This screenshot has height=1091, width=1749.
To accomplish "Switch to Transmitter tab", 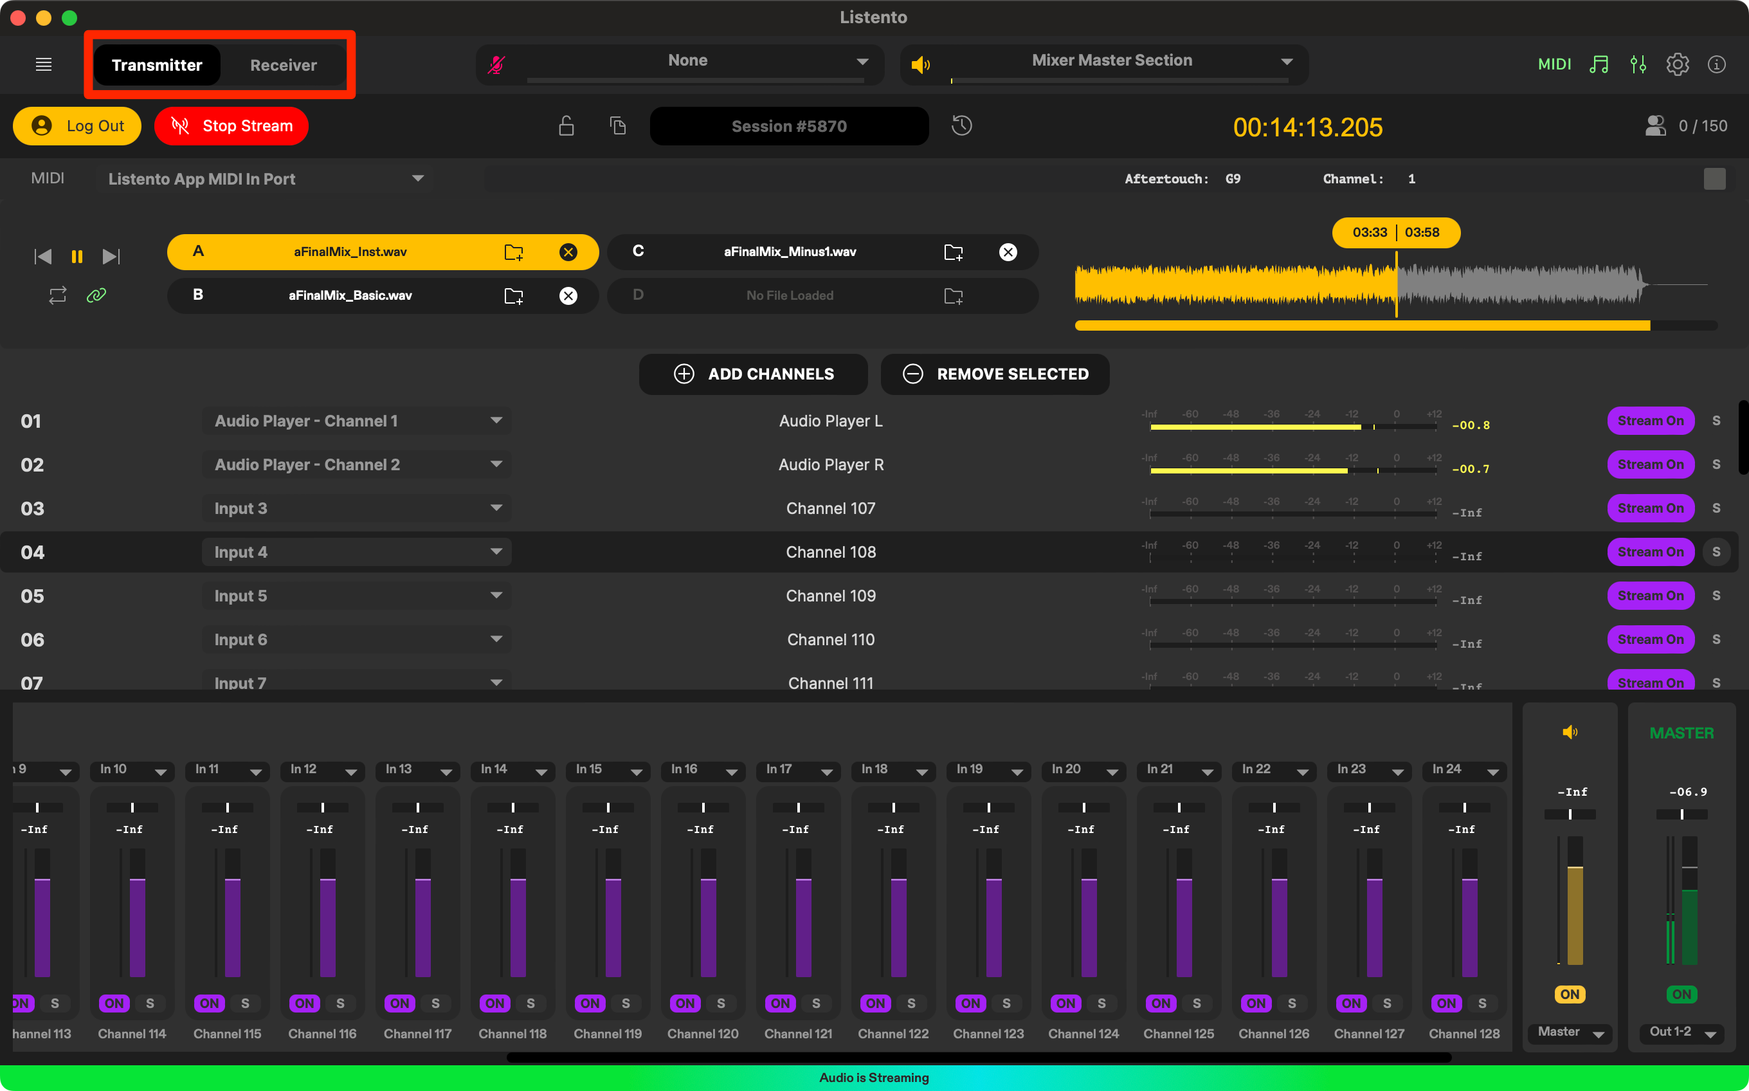I will [x=156, y=65].
